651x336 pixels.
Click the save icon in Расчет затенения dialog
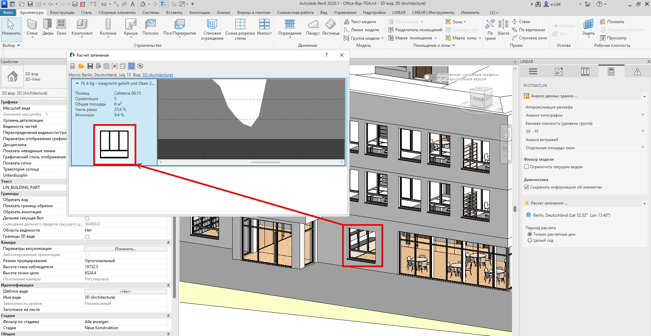click(x=90, y=66)
